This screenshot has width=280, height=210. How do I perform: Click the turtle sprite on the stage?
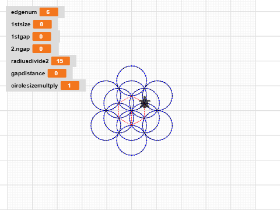[x=145, y=103]
